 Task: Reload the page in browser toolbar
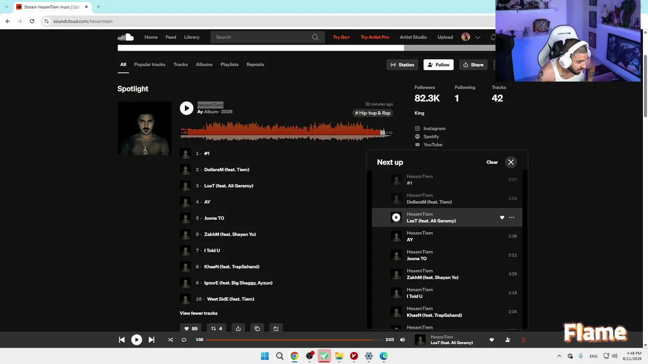click(32, 21)
